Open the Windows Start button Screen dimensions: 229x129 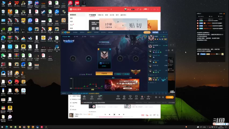[2, 127]
